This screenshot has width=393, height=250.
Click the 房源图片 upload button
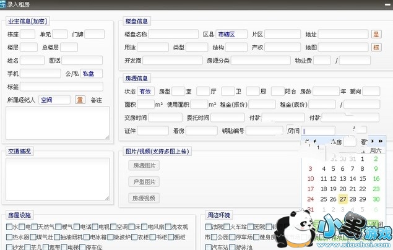pyautogui.click(x=143, y=165)
